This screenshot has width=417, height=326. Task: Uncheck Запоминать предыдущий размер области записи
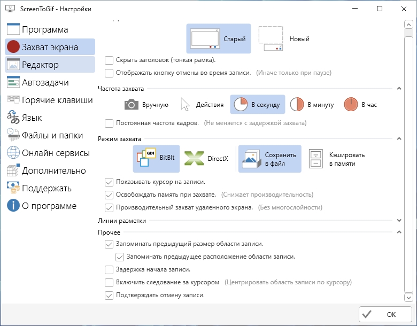(109, 244)
